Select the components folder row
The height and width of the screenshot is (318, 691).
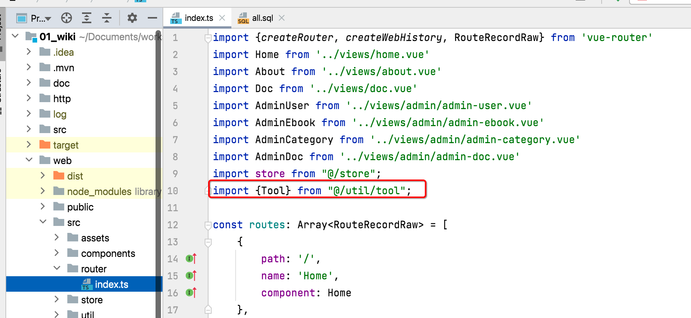(81, 253)
